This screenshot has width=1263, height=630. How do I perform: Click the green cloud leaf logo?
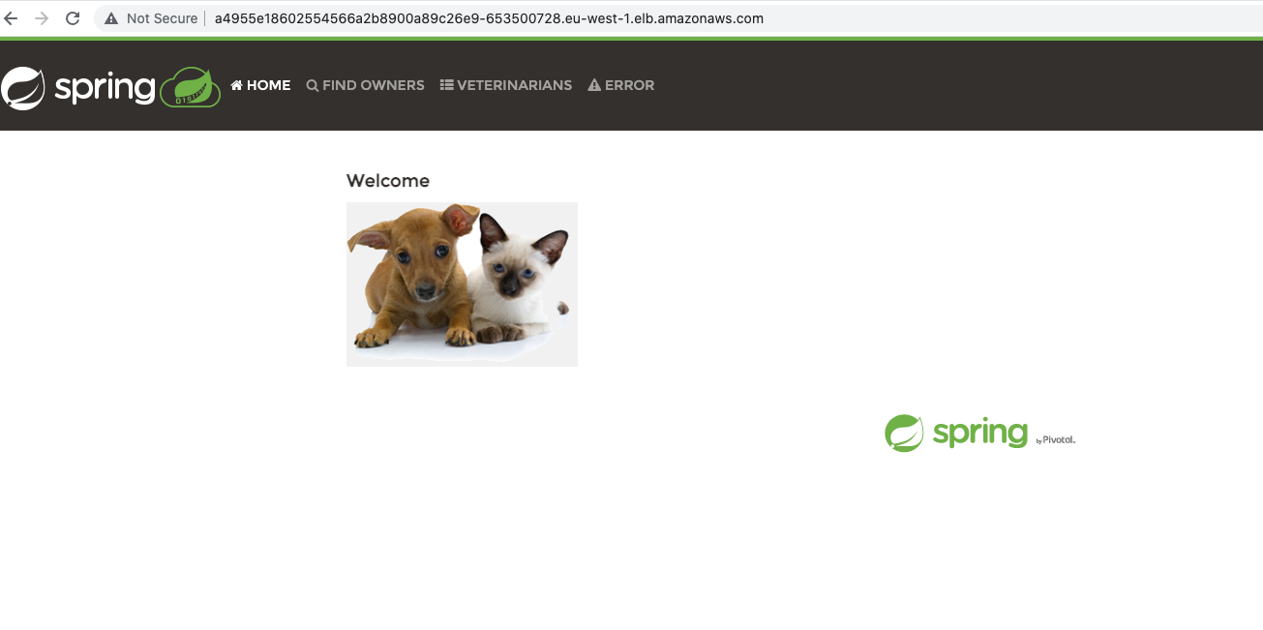pos(190,87)
